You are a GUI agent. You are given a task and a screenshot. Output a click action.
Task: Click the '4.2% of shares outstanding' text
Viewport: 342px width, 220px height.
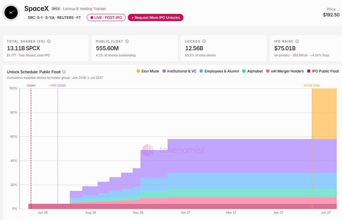click(116, 55)
